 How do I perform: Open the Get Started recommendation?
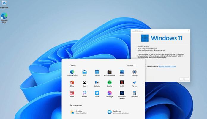(118, 112)
